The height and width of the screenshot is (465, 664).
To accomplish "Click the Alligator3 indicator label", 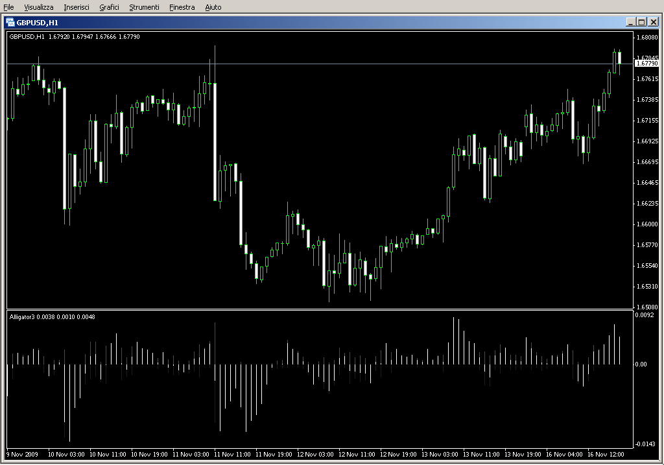I will (x=52, y=316).
